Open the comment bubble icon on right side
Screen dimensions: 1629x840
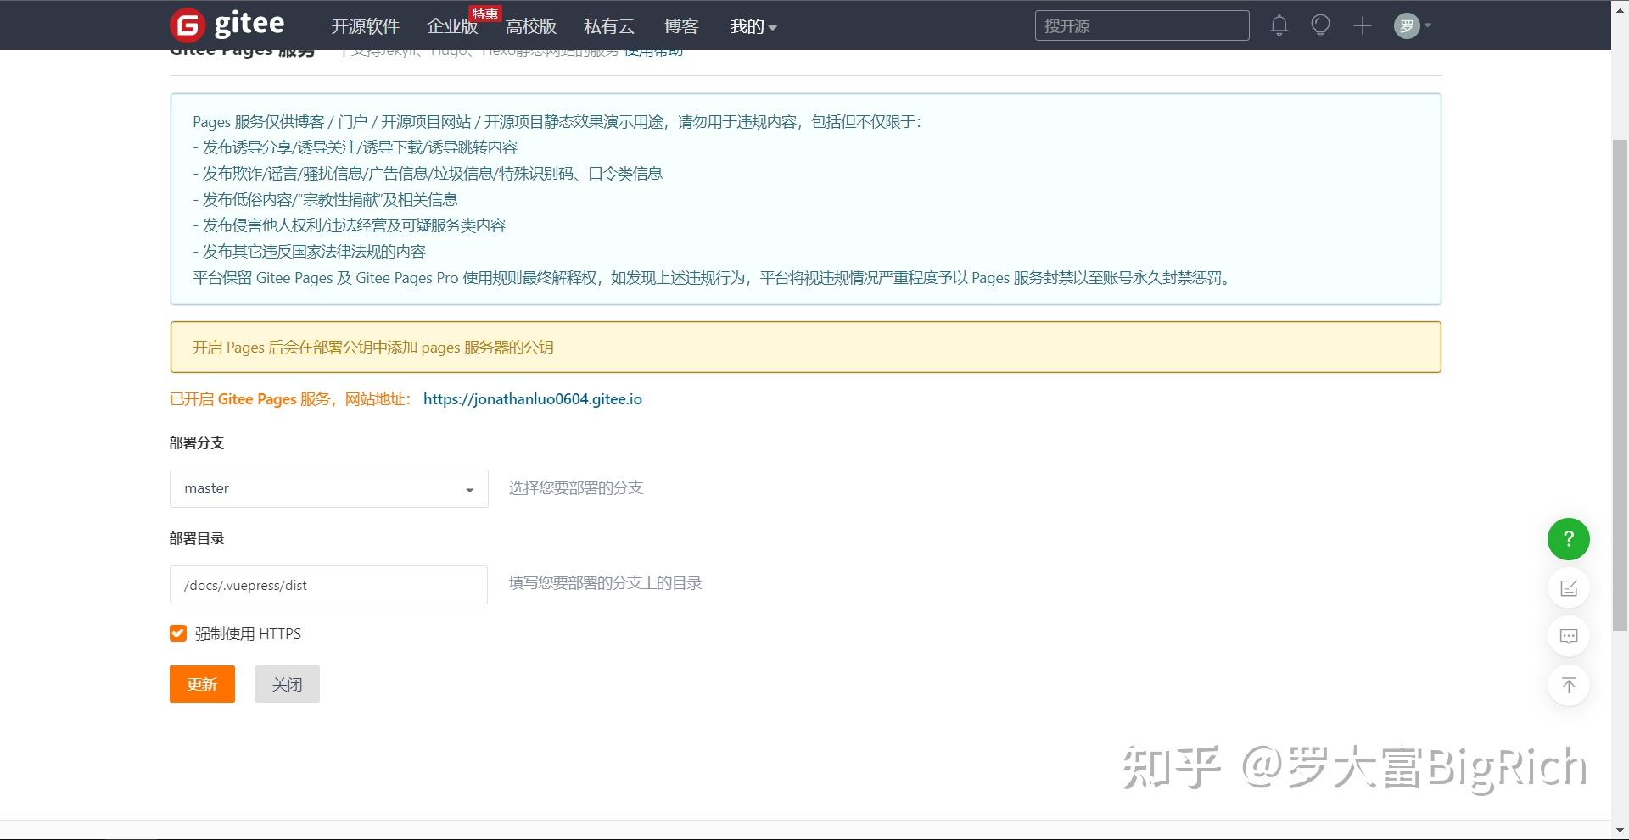tap(1568, 636)
